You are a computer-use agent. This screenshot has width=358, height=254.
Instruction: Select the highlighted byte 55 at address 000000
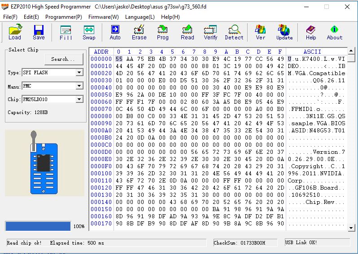[119, 59]
